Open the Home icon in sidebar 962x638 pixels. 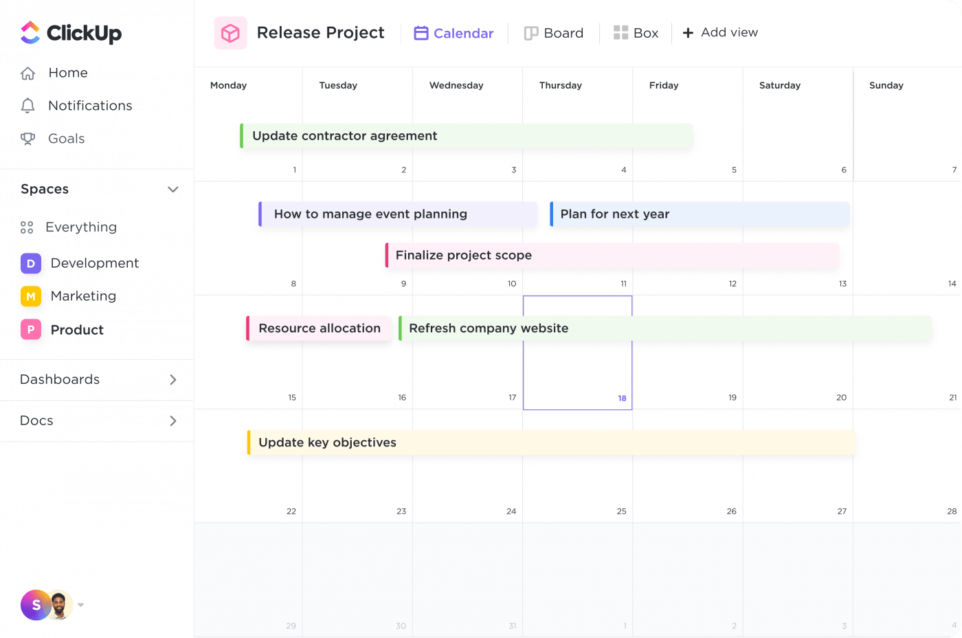tap(28, 73)
